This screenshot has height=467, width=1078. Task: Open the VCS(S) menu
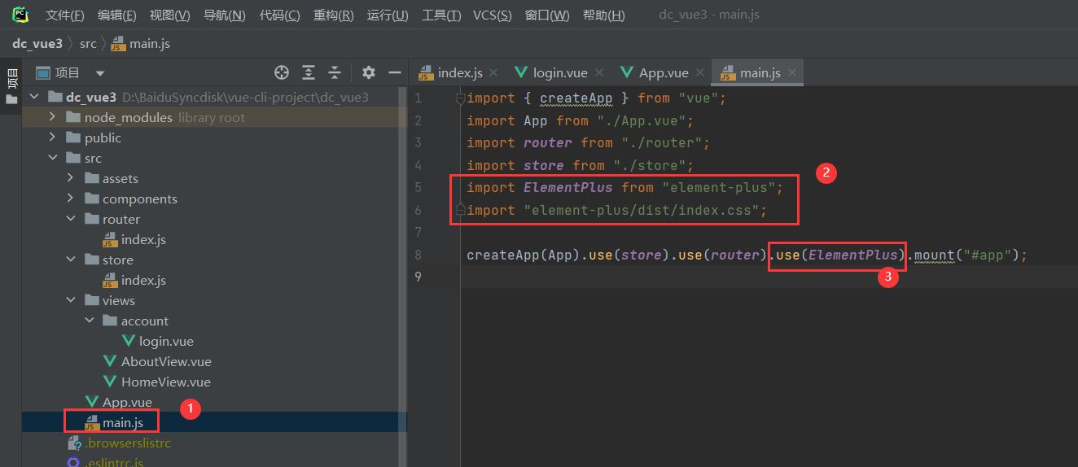click(x=493, y=15)
